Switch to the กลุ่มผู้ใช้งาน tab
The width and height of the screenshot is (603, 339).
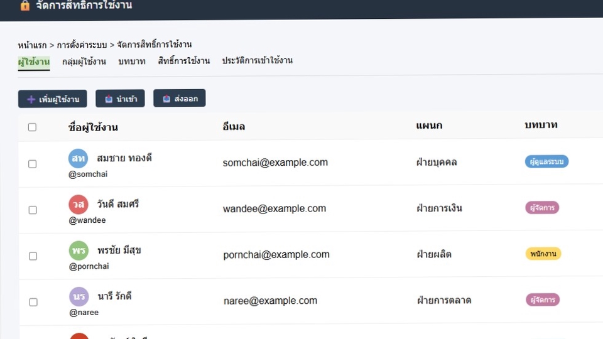tap(84, 62)
